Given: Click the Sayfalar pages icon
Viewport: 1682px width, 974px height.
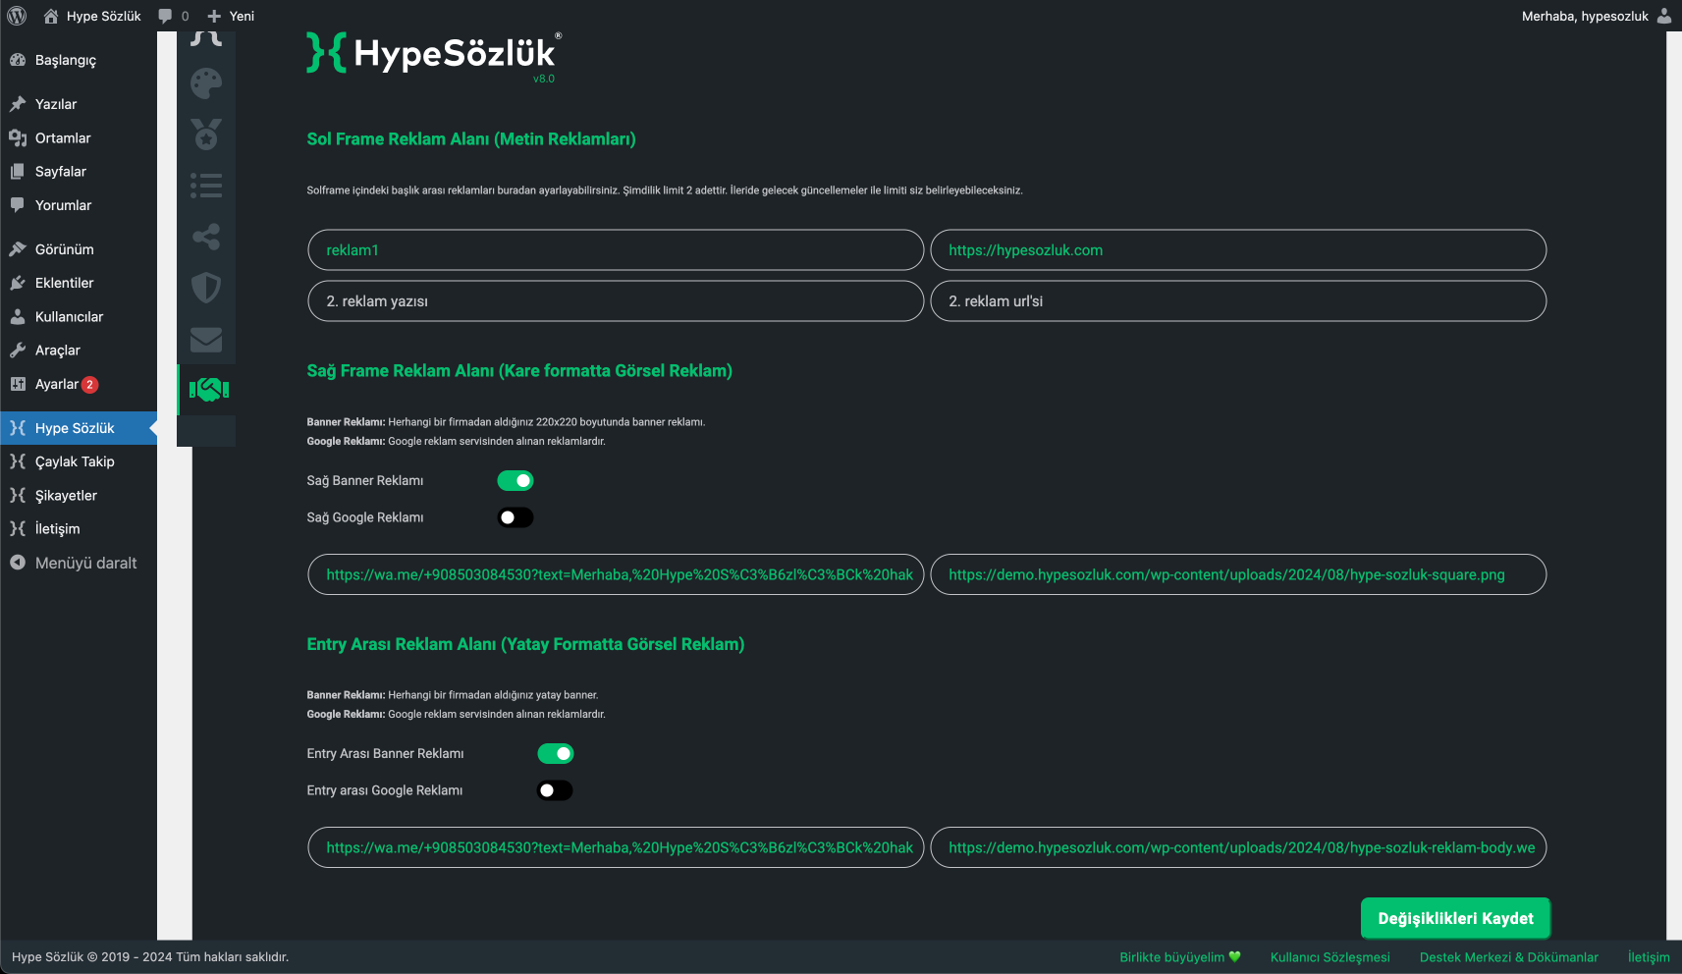Looking at the screenshot, I should tap(18, 171).
